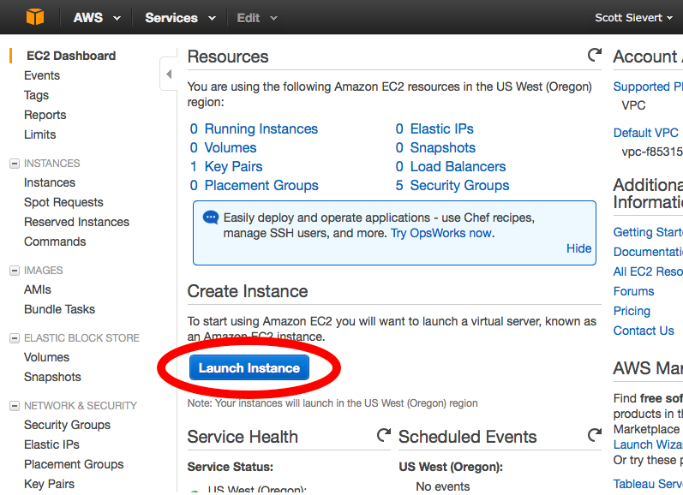Open Elastic IPs in the sidebar
The height and width of the screenshot is (495, 683).
point(51,444)
